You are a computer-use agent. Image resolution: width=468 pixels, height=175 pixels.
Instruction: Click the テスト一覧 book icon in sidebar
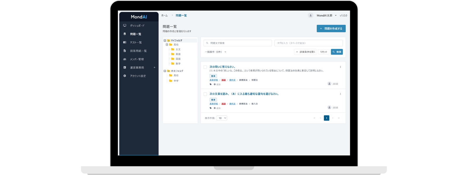tap(125, 43)
